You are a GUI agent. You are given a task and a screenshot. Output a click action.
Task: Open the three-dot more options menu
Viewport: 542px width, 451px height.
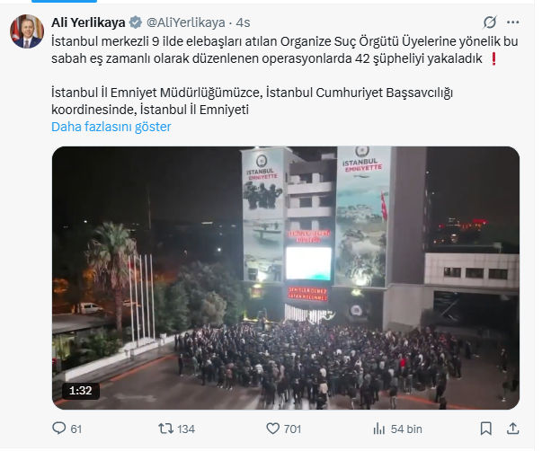point(512,22)
